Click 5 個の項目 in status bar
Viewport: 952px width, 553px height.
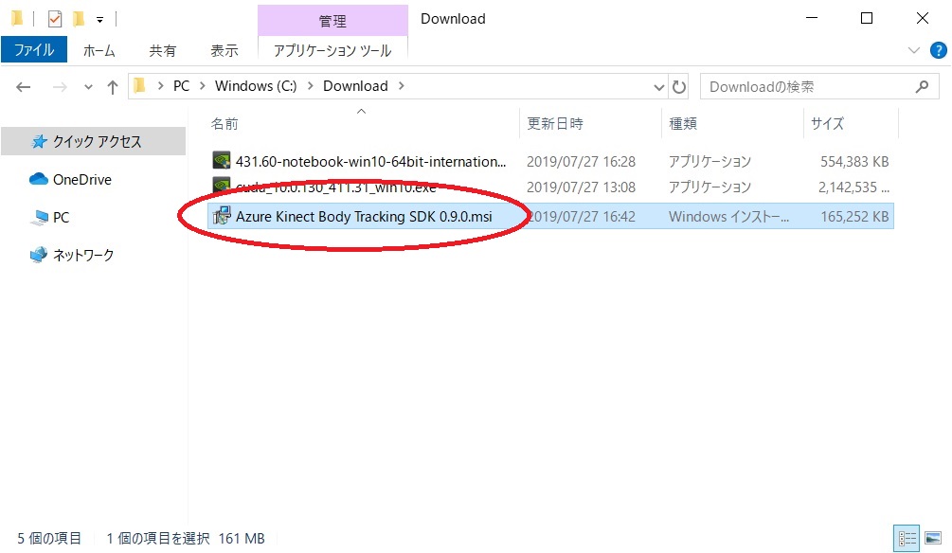(x=48, y=539)
